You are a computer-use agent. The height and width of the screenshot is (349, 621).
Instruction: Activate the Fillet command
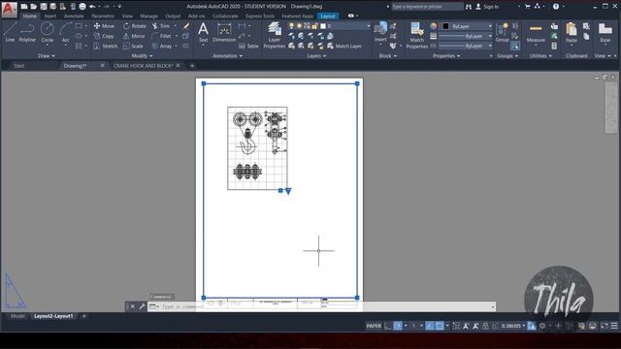point(161,36)
